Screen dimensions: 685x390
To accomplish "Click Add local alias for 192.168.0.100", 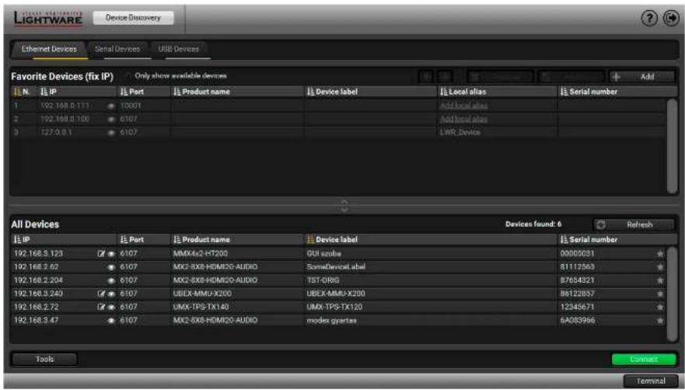I will [x=463, y=119].
